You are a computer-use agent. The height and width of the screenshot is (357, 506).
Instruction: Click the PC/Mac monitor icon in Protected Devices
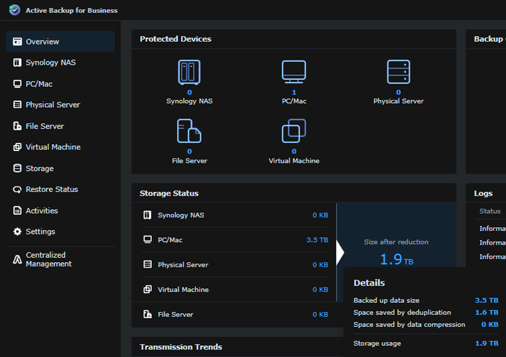coord(294,72)
